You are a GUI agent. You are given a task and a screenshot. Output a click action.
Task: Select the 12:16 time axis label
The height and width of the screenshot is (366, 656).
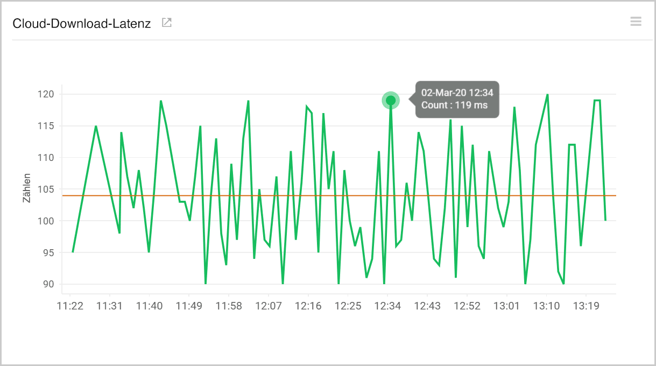click(x=309, y=306)
